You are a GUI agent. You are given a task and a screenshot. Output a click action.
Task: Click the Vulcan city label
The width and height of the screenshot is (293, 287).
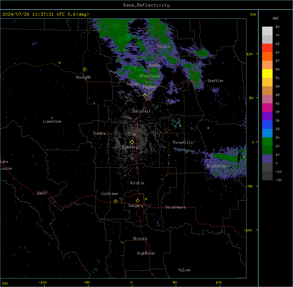click(185, 270)
